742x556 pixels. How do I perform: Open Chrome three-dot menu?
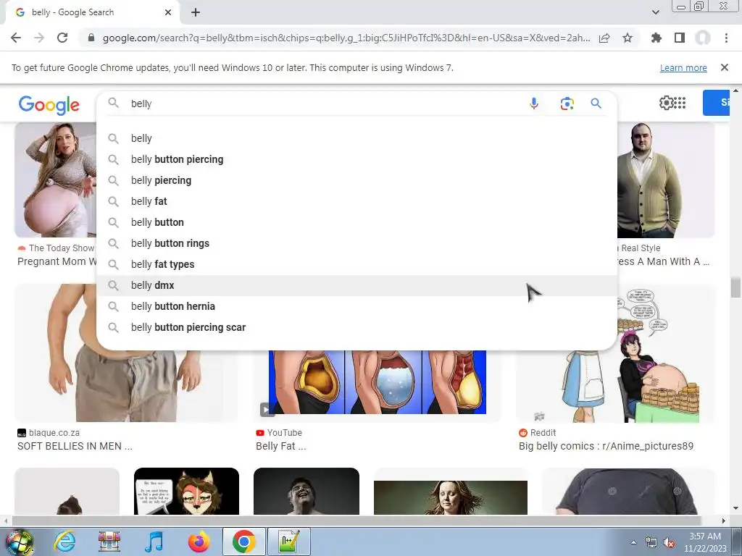point(726,38)
